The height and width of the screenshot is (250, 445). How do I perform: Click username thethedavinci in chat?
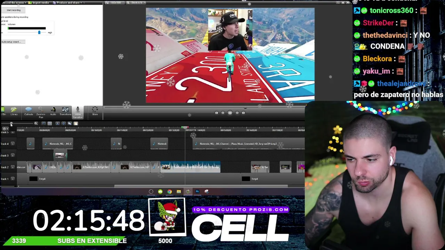[385, 35]
